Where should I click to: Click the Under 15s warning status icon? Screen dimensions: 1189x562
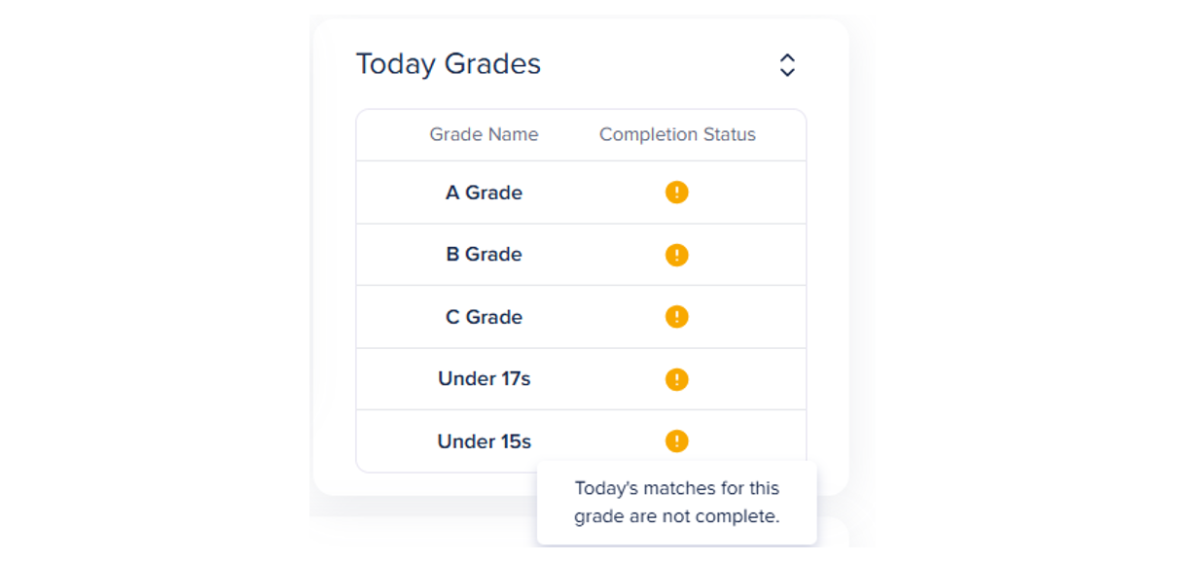(676, 441)
